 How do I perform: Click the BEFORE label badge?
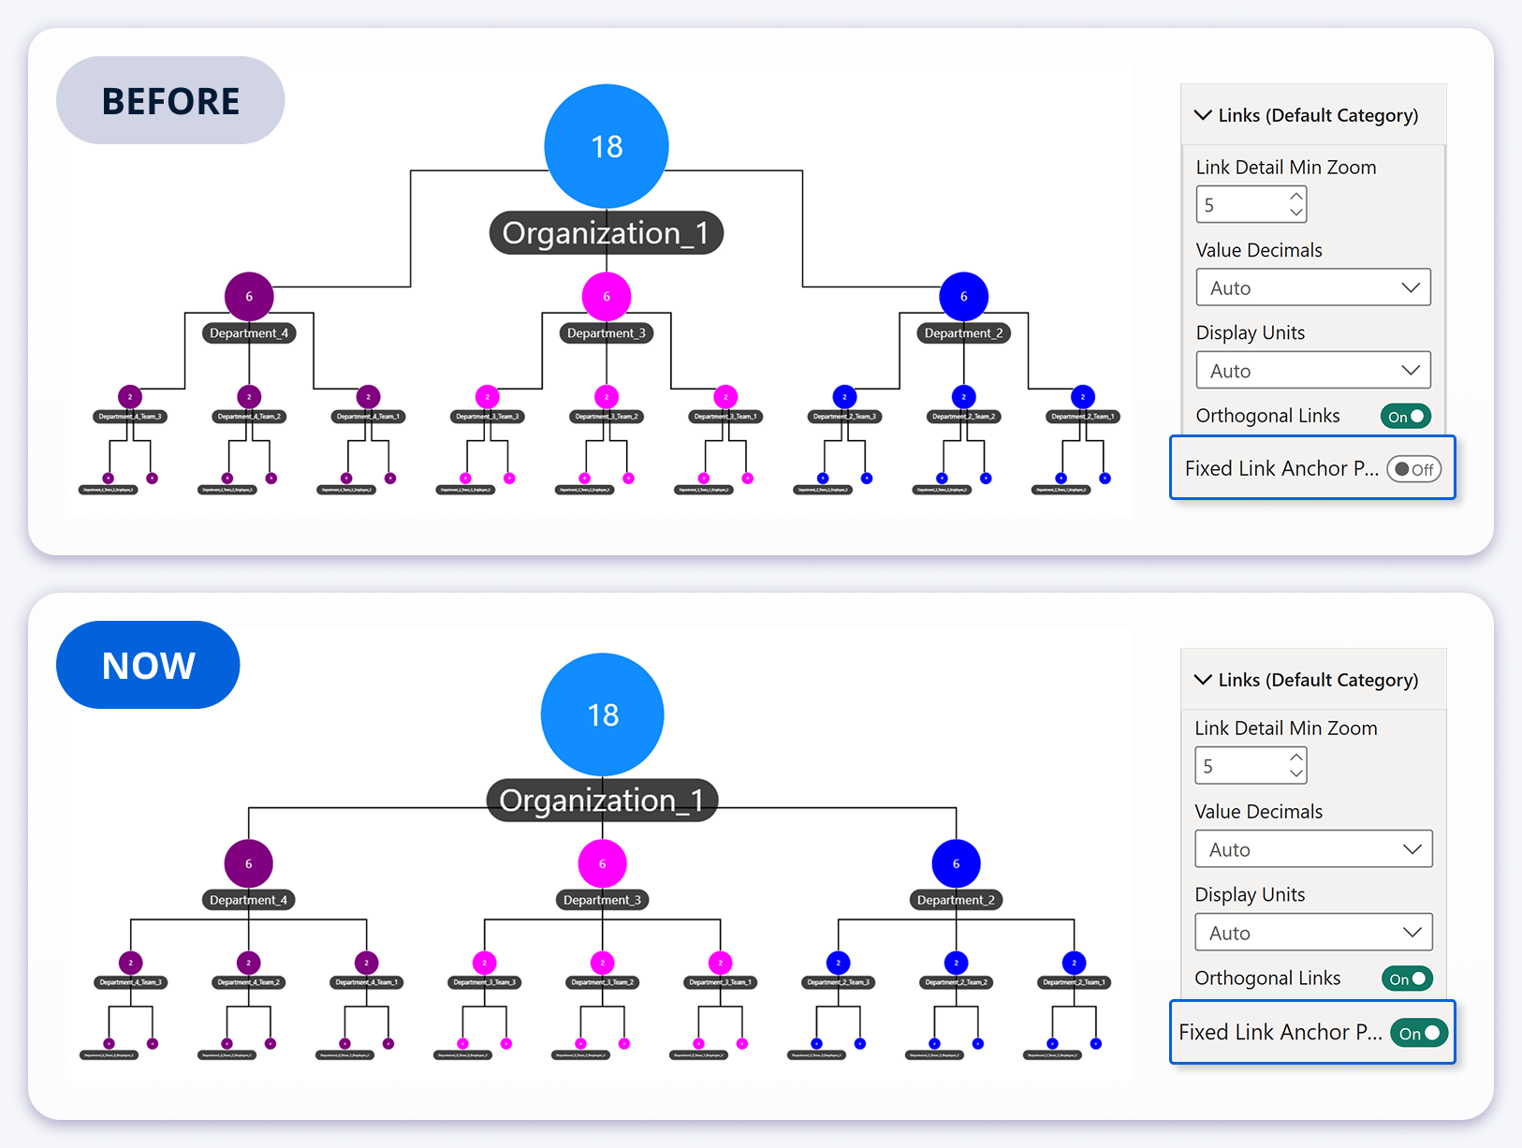(x=170, y=100)
